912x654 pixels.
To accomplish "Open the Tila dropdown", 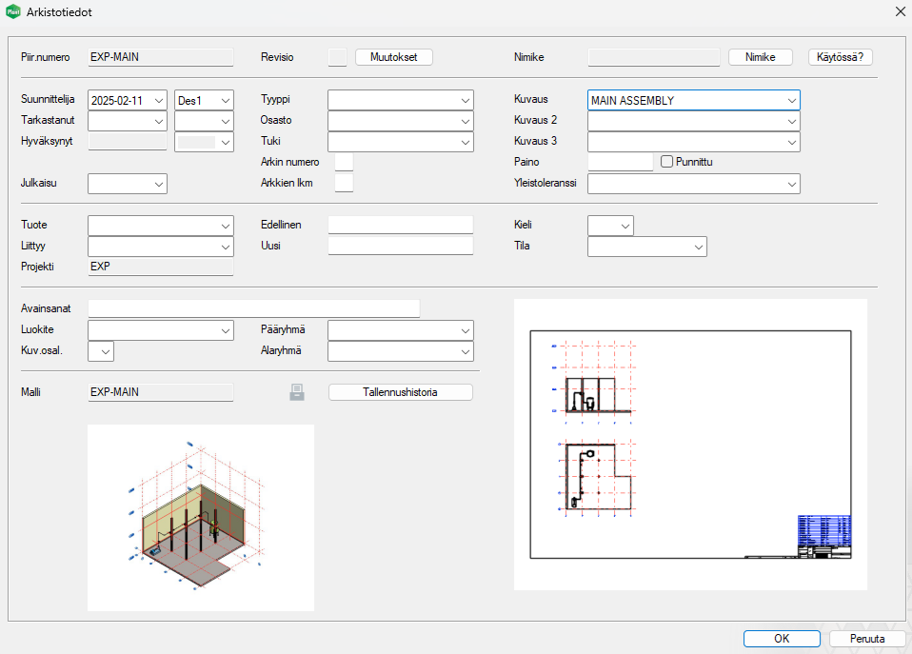I will click(698, 247).
